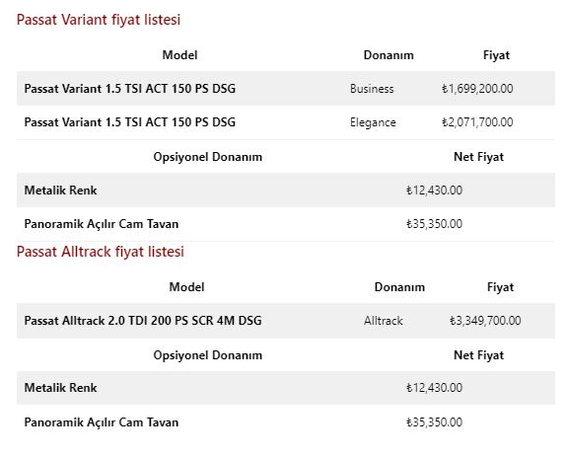Click the Donanım header in Variant table
The width and height of the screenshot is (568, 459).
point(389,55)
